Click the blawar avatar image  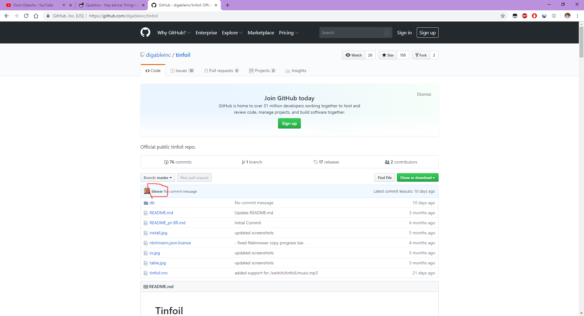[147, 191]
